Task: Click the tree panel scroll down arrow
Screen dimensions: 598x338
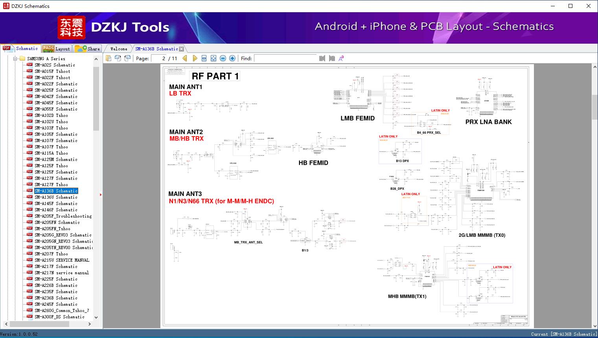Action: click(96, 317)
